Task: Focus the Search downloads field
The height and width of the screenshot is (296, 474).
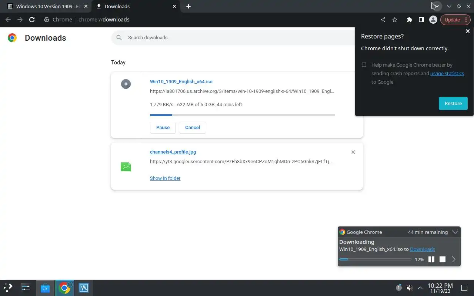Action: 237,37
